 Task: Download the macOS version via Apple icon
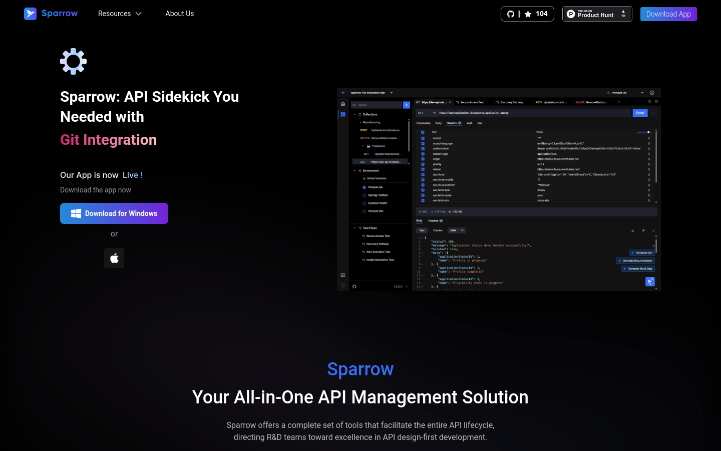(114, 258)
